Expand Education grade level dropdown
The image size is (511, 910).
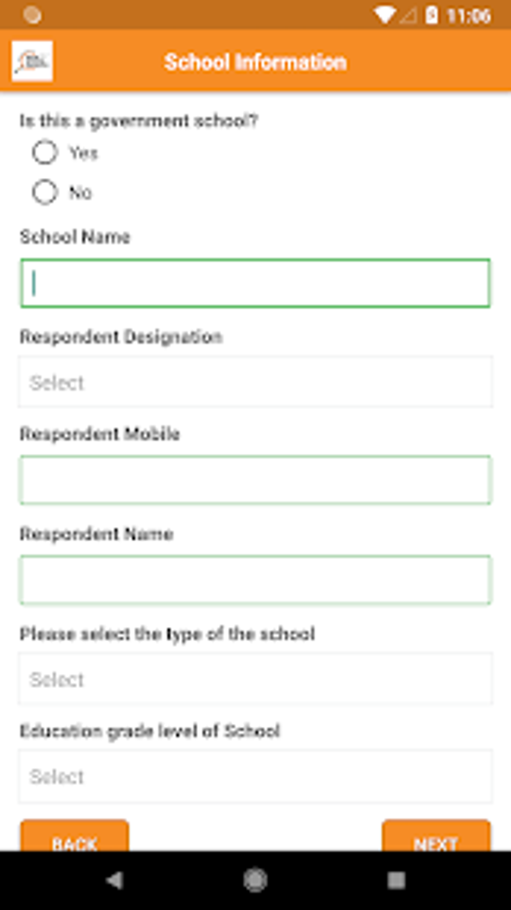tap(255, 776)
